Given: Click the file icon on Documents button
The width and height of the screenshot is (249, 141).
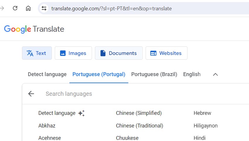Looking at the screenshot, I should pos(103,53).
